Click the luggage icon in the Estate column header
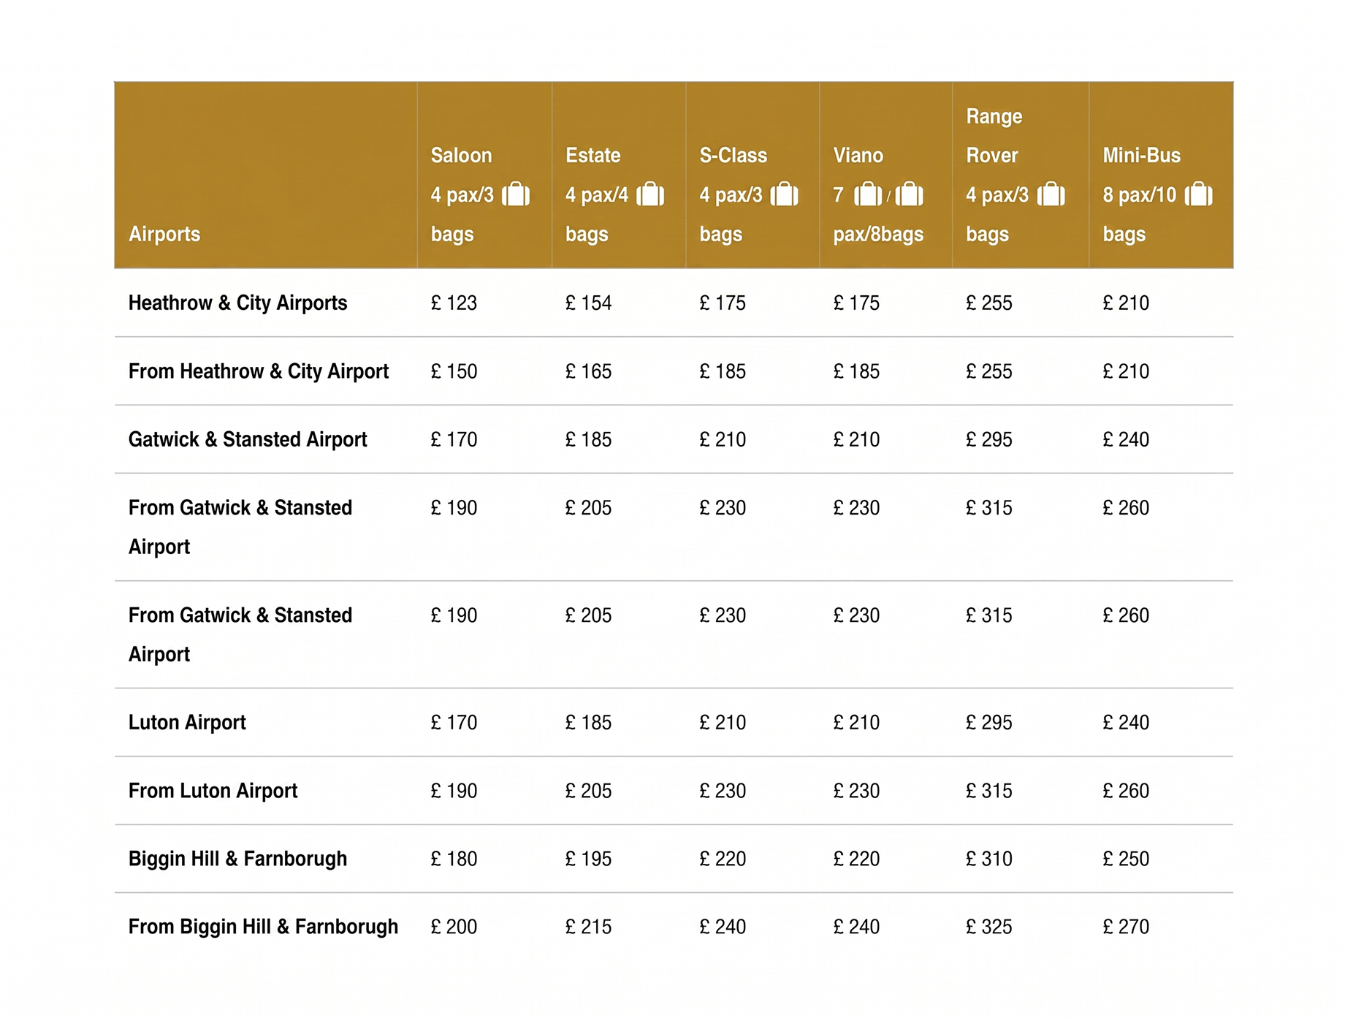 650,194
